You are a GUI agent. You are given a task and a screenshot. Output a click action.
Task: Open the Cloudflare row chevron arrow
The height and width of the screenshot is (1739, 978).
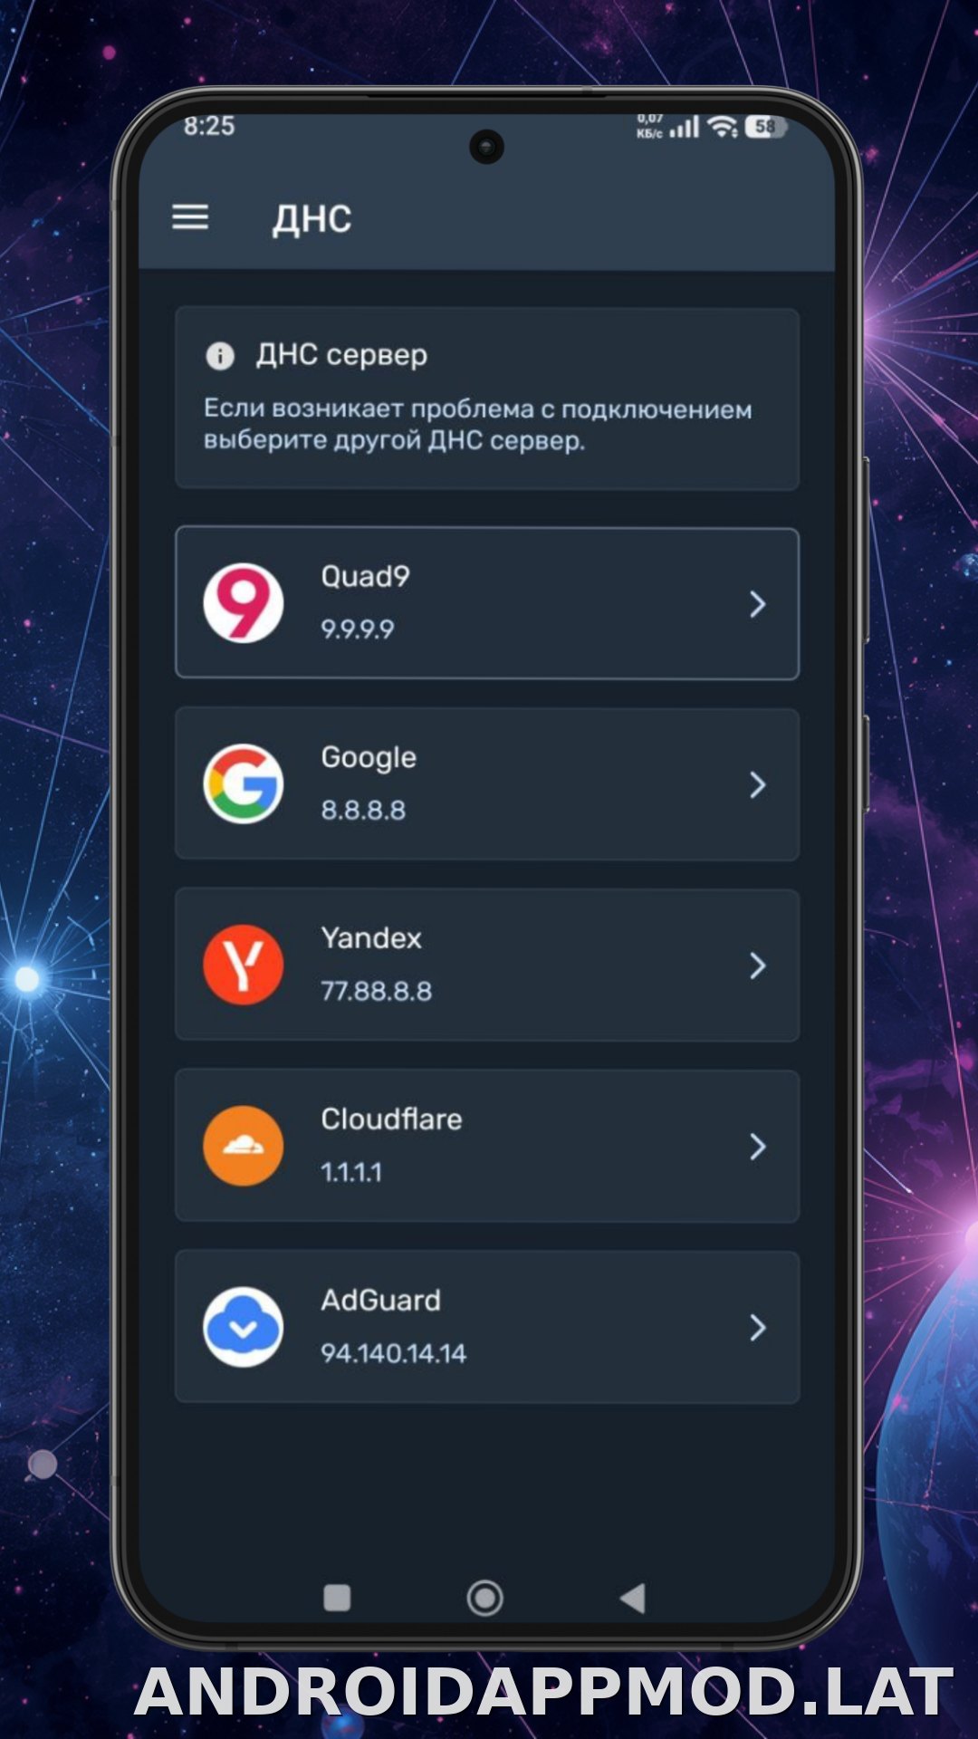pos(758,1148)
